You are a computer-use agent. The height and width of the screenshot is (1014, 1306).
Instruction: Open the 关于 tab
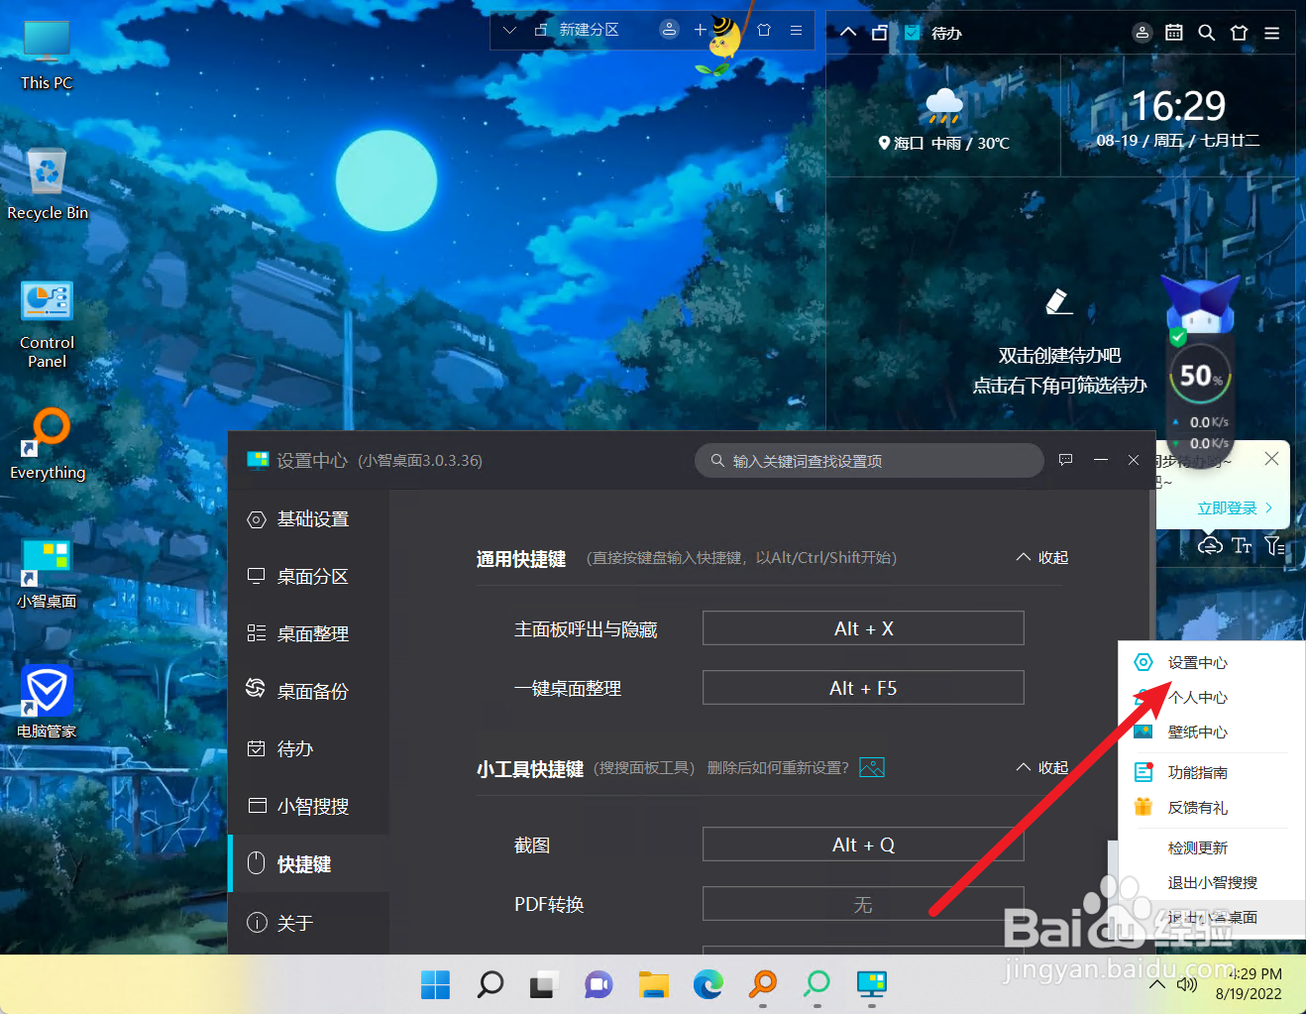tap(309, 923)
